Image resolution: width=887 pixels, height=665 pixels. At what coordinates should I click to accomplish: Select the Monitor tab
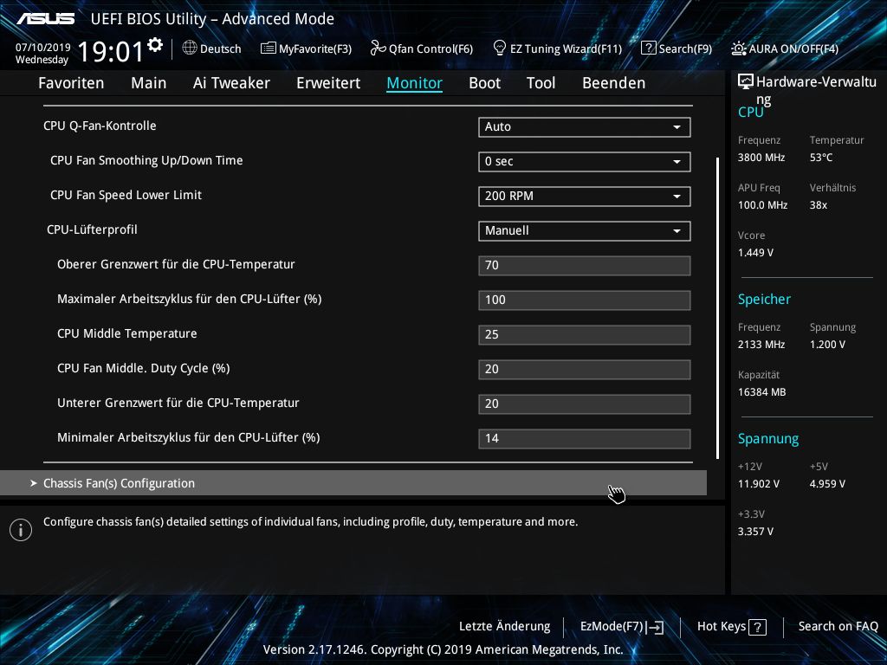pos(415,83)
